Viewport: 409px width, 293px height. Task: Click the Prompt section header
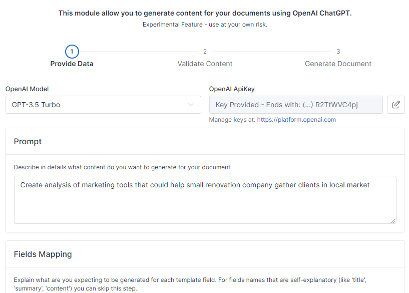[x=28, y=141]
